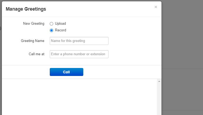This screenshot has width=203, height=115.
Task: Click the Call me at label
Action: click(x=36, y=54)
